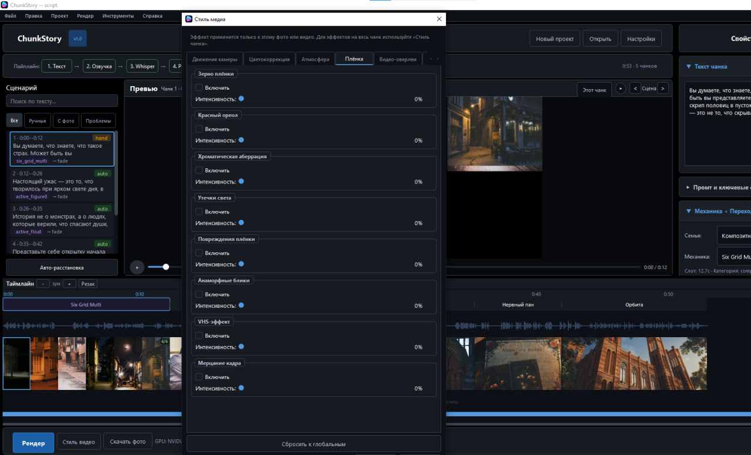Switch to Атмосфера tab

click(x=315, y=59)
